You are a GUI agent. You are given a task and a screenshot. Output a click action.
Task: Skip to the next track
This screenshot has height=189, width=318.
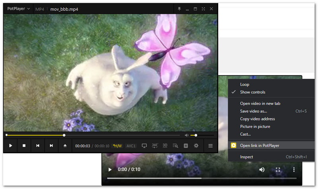[51, 146]
